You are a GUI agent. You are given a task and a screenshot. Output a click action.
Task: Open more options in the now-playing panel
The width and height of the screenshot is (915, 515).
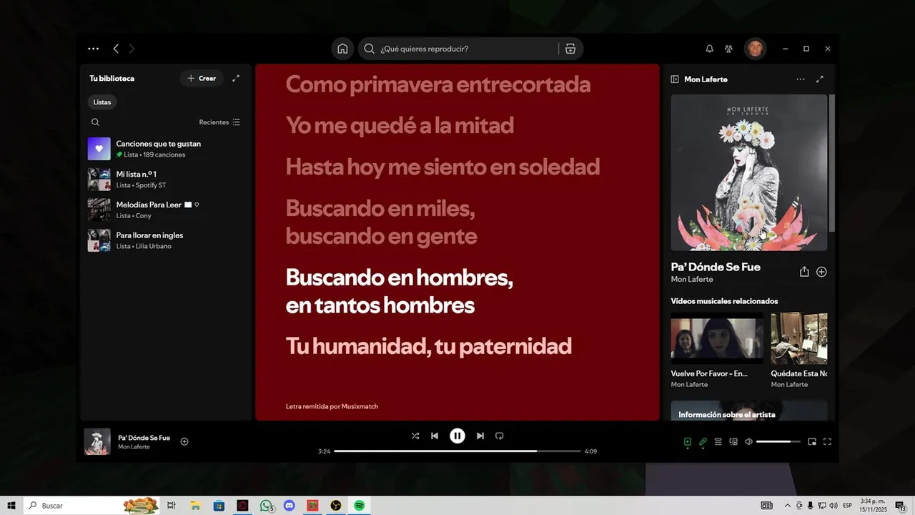click(x=801, y=79)
